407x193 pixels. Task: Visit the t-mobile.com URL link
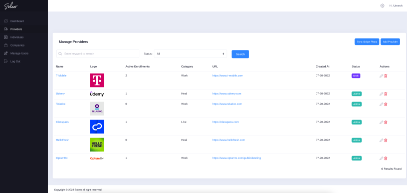(228, 75)
